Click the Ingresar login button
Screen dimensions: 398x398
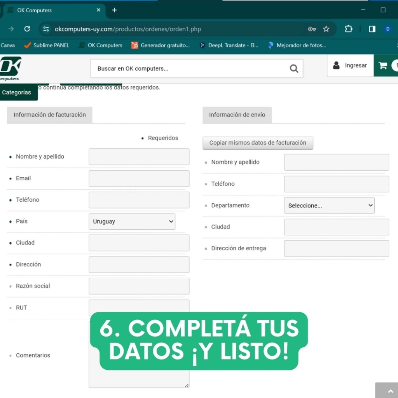[350, 66]
